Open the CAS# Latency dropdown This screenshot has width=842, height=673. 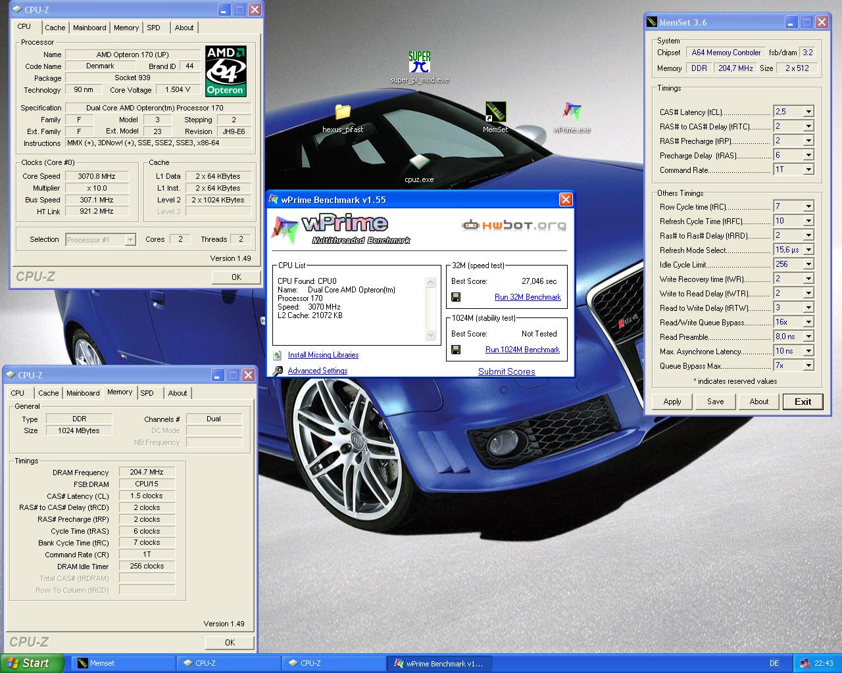coord(808,112)
